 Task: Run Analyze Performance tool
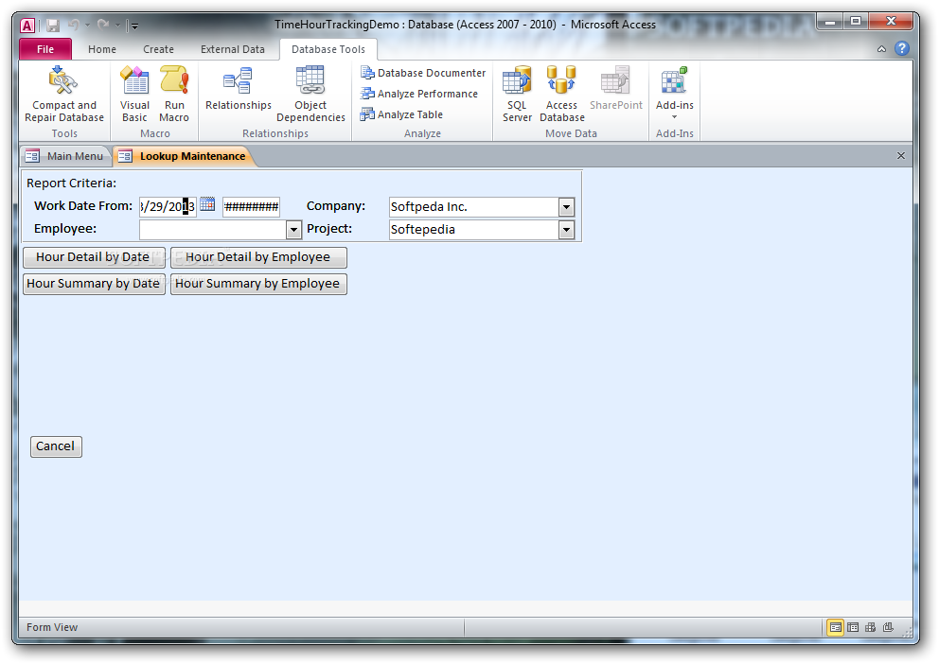pyautogui.click(x=419, y=94)
